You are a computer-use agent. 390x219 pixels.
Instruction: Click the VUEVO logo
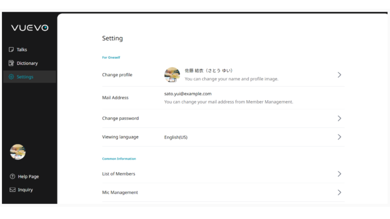point(30,28)
